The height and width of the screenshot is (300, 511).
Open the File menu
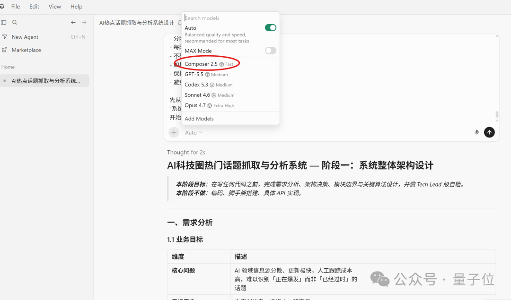coord(16,7)
